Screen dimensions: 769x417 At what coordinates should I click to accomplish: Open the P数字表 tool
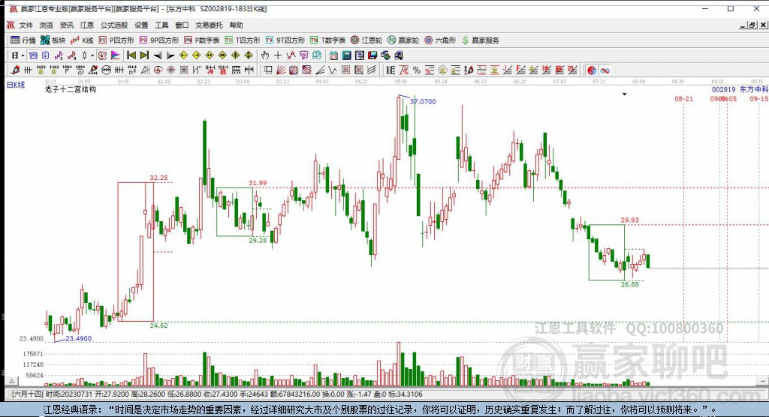click(201, 40)
